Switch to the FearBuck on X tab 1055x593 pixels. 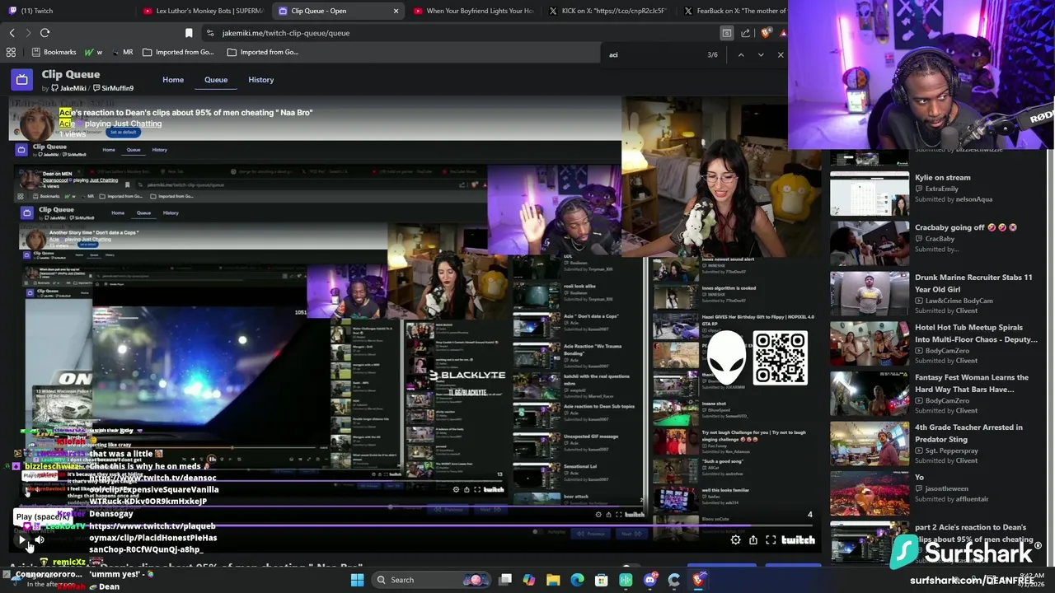click(x=734, y=11)
